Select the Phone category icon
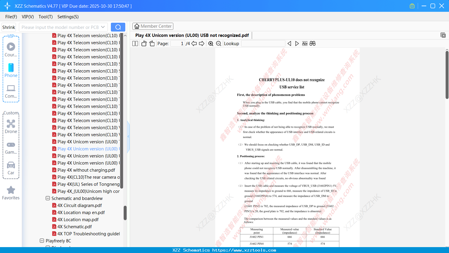The height and width of the screenshot is (253, 449). [x=11, y=70]
